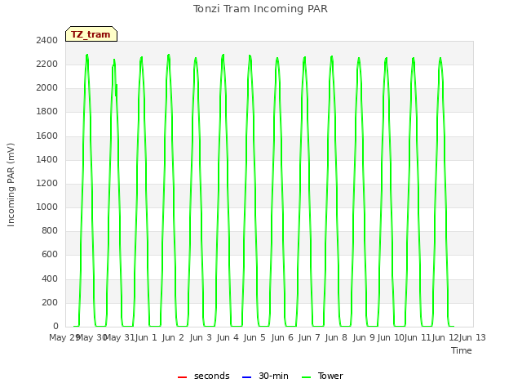The image size is (522, 392).
Task: Click the blue 30-min legend swatch
Action: pos(246,377)
